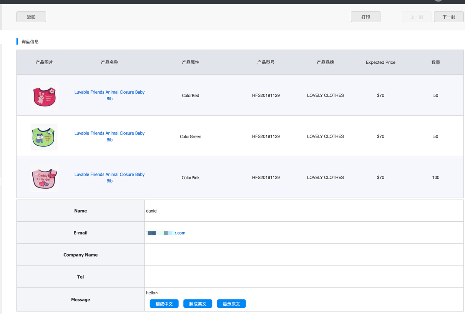Go to next inquiry with 下一封
The height and width of the screenshot is (314, 465).
[x=448, y=17]
